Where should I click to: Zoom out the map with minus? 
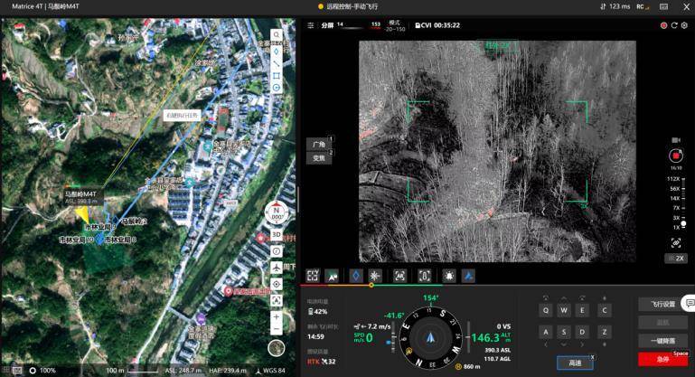tap(277, 329)
